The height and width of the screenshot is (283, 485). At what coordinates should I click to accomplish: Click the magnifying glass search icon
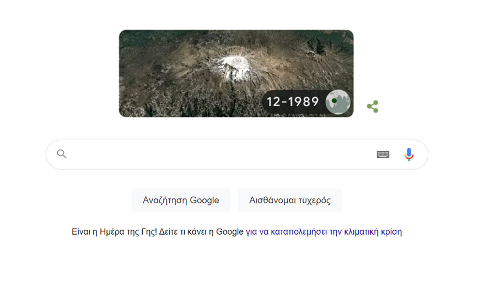(62, 154)
